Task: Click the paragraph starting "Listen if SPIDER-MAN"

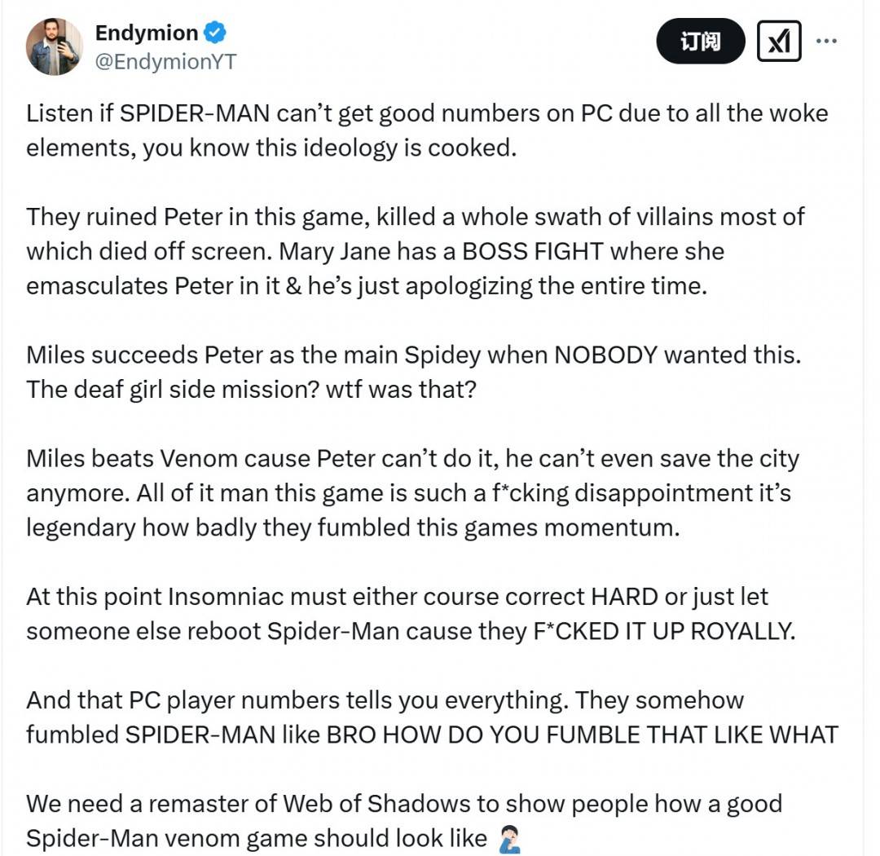Action: click(426, 130)
